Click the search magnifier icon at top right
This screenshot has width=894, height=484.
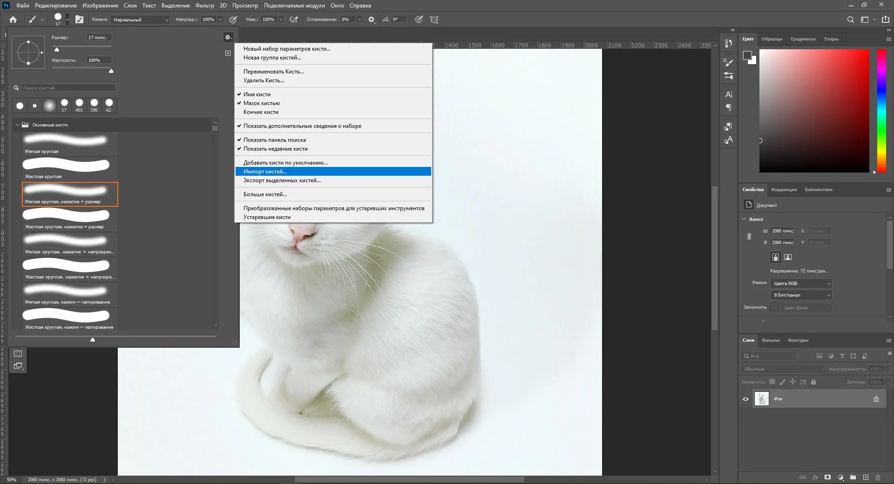point(850,20)
